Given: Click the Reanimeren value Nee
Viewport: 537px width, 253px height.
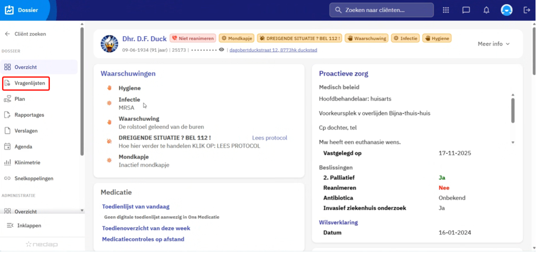Looking at the screenshot, I should point(444,188).
